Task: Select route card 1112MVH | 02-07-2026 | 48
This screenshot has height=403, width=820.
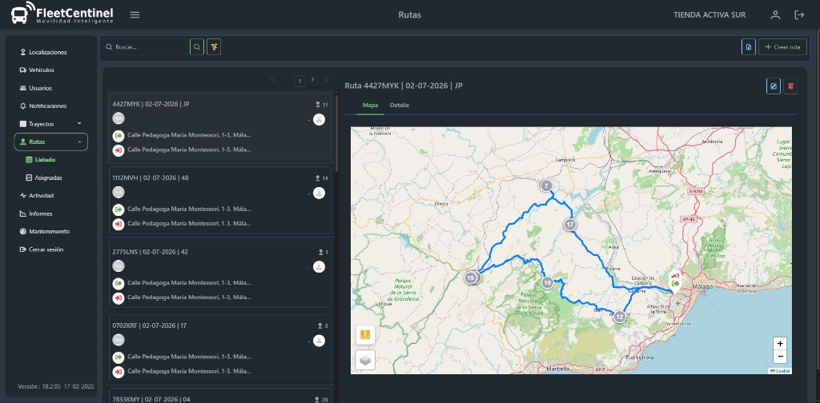Action: [219, 201]
